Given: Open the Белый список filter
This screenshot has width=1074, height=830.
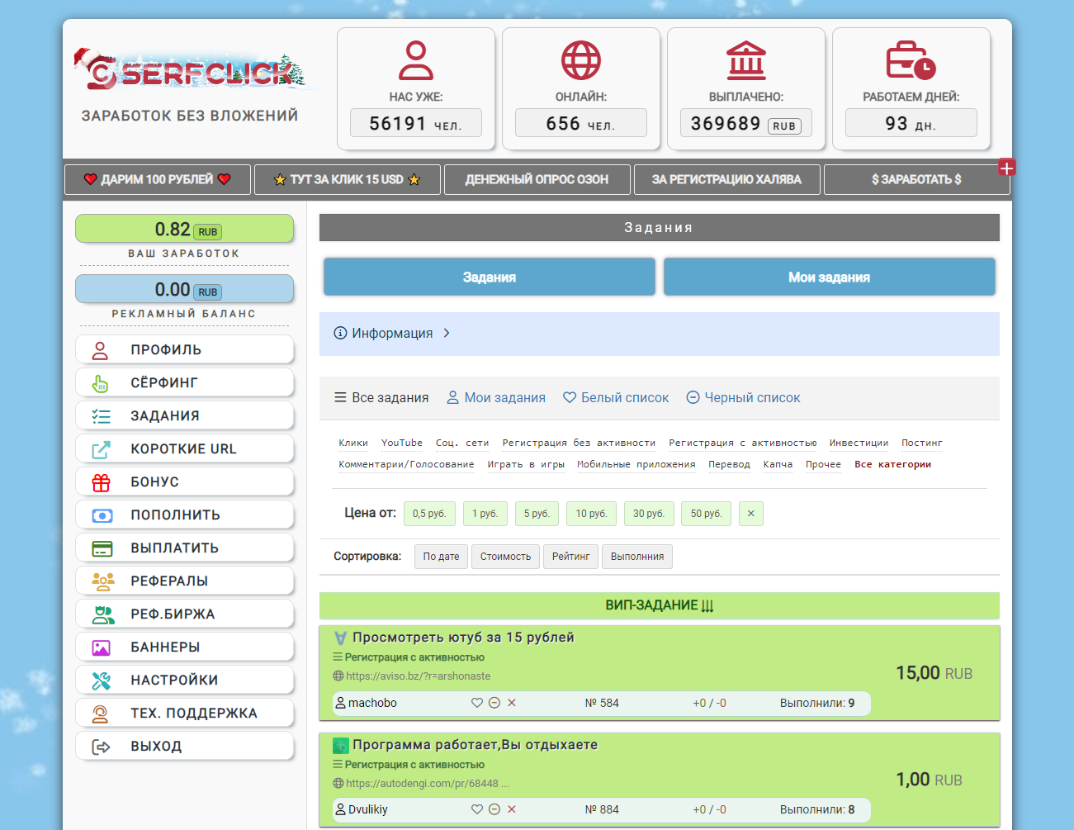Looking at the screenshot, I should pos(616,397).
